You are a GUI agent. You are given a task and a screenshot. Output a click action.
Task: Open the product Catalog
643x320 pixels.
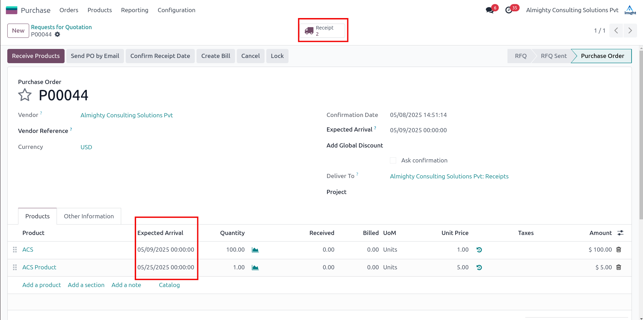tap(169, 285)
